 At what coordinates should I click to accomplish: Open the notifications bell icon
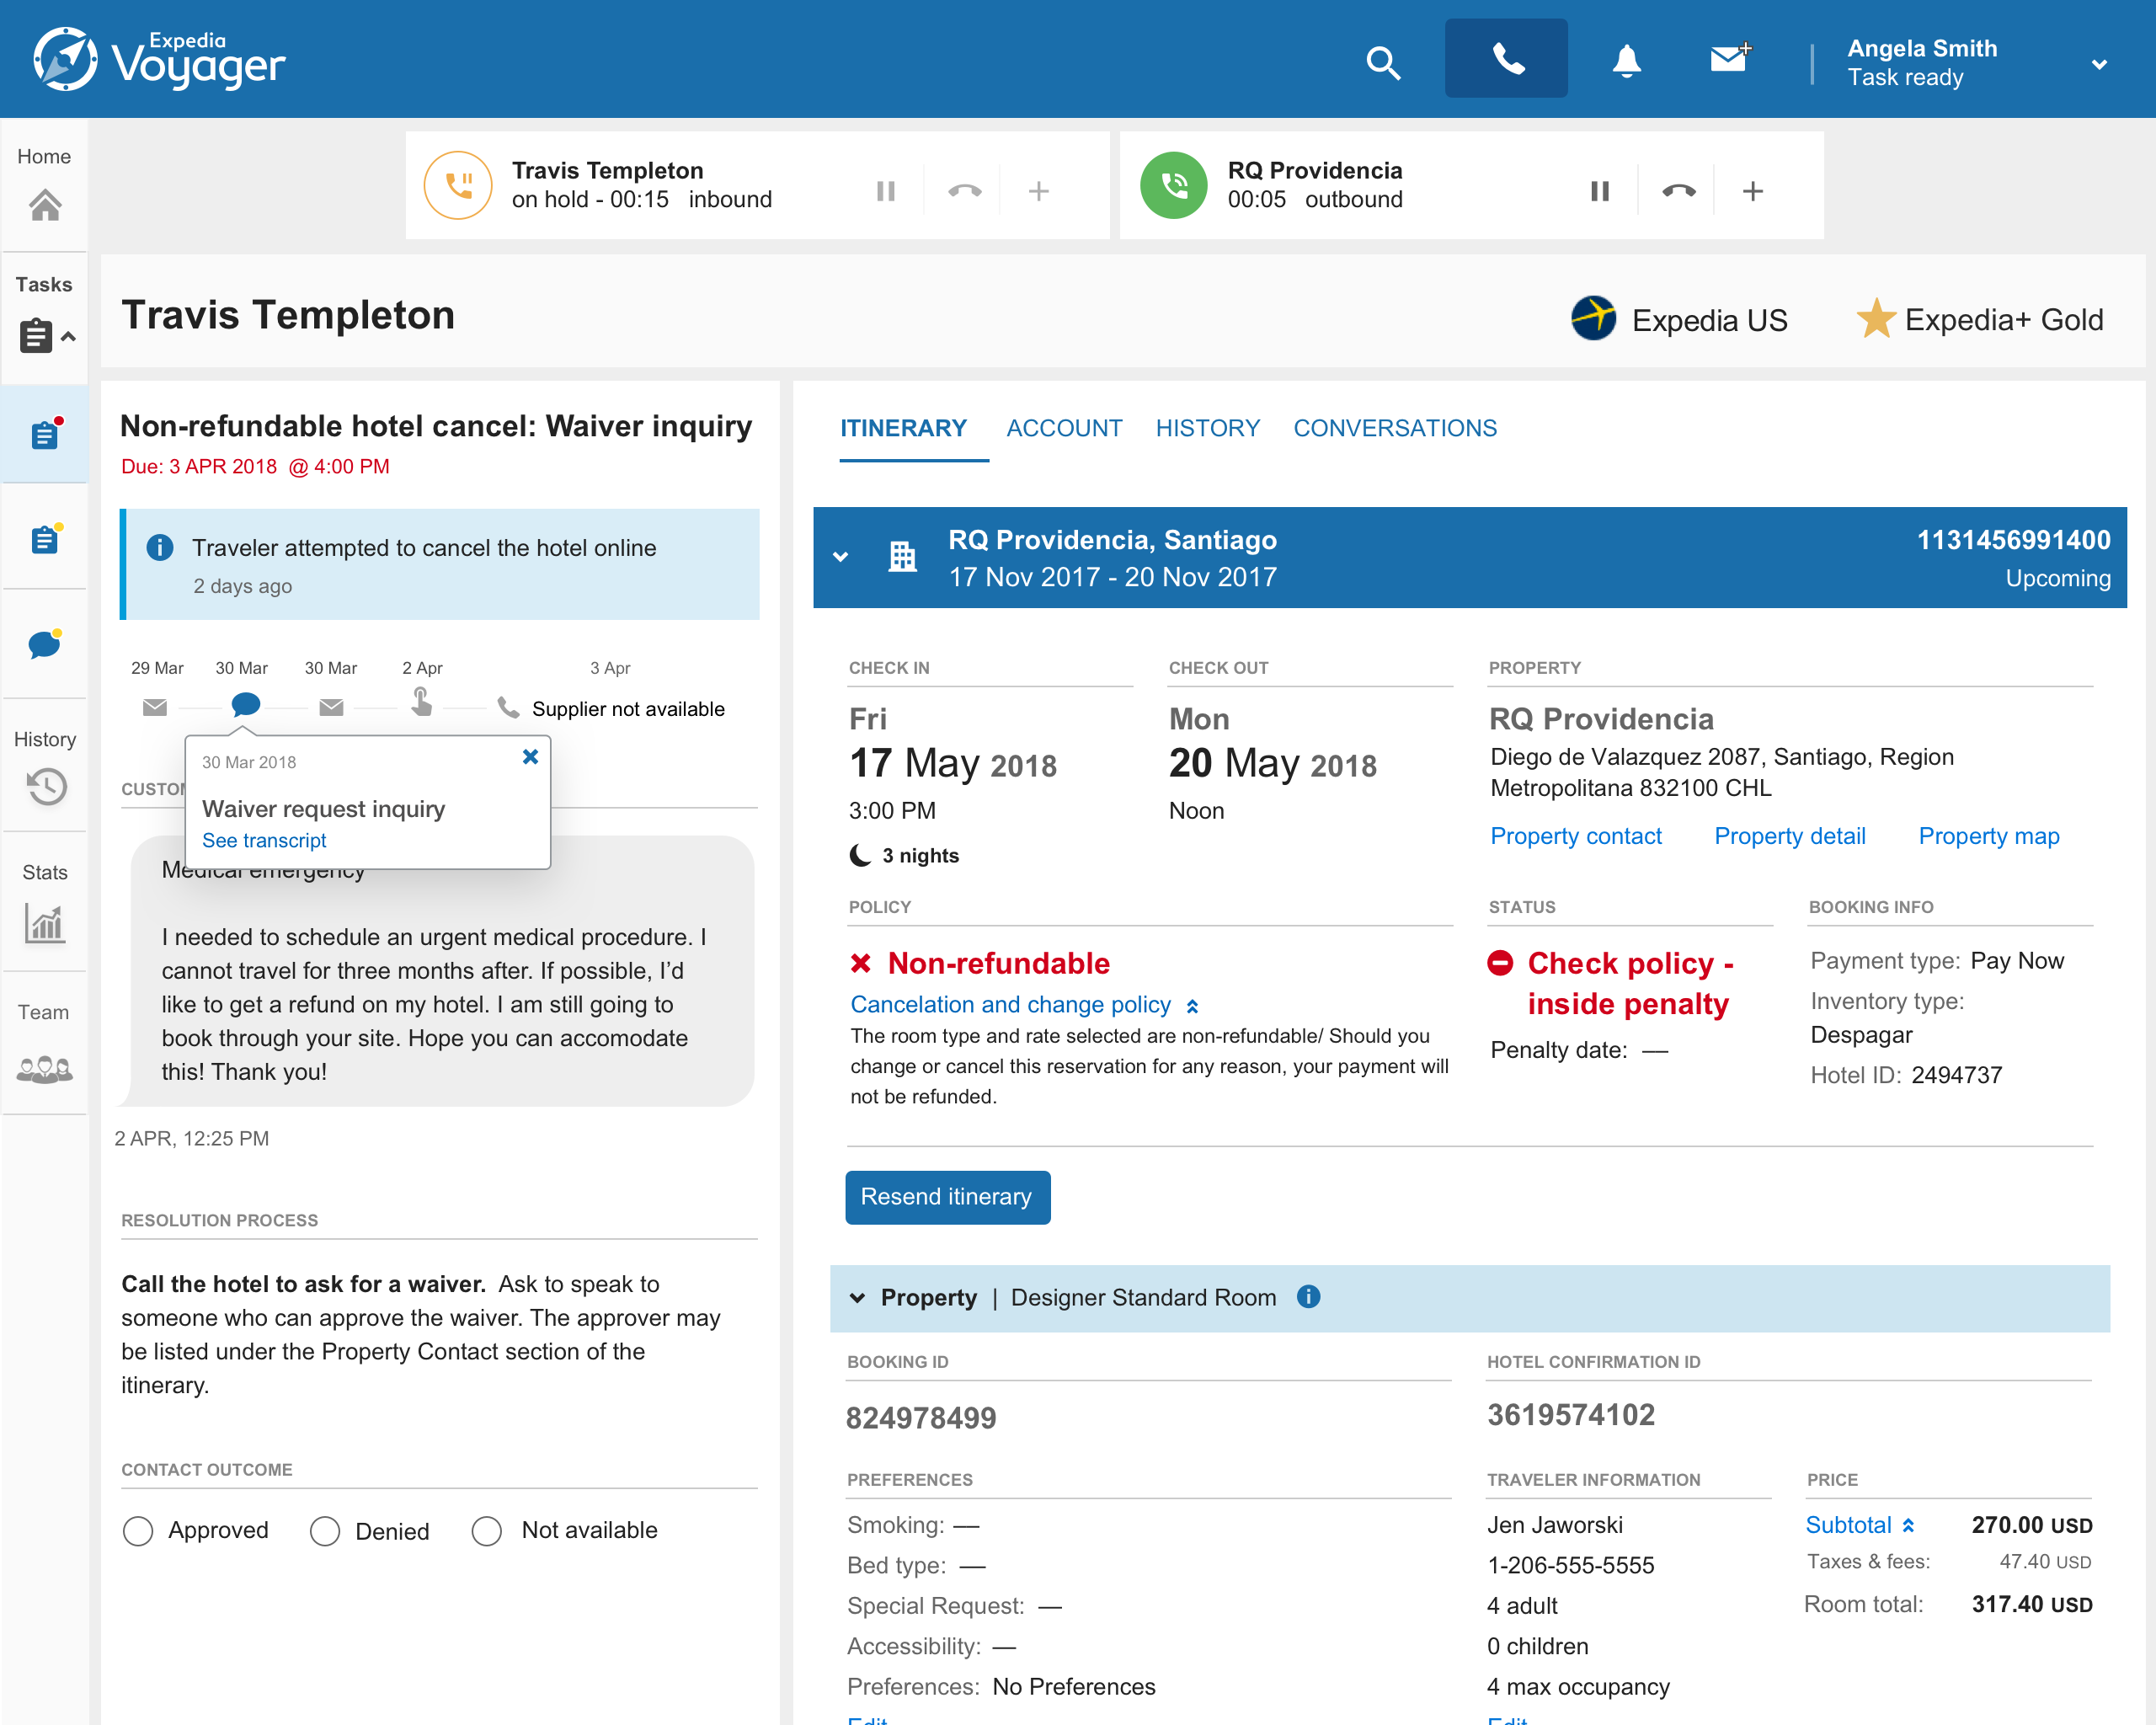pos(1626,62)
